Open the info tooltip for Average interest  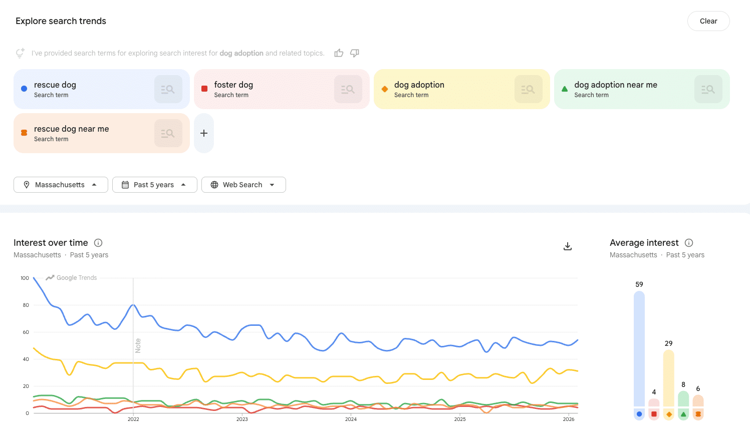(x=689, y=243)
